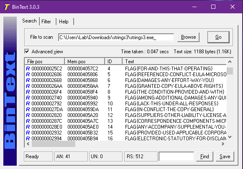Click the AN: 41 status field
The image size is (243, 169).
(71, 157)
